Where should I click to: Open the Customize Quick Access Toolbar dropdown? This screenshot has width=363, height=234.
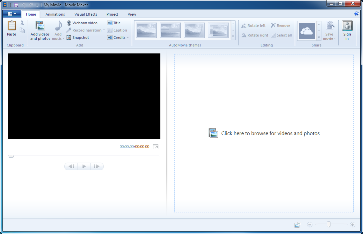(37, 5)
